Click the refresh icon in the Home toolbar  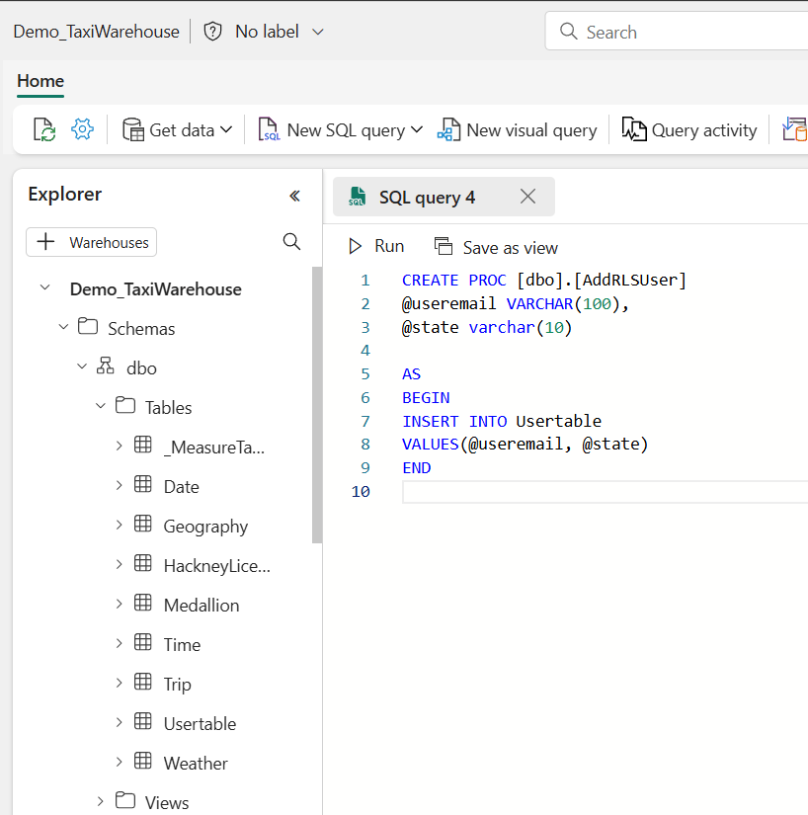(x=43, y=129)
